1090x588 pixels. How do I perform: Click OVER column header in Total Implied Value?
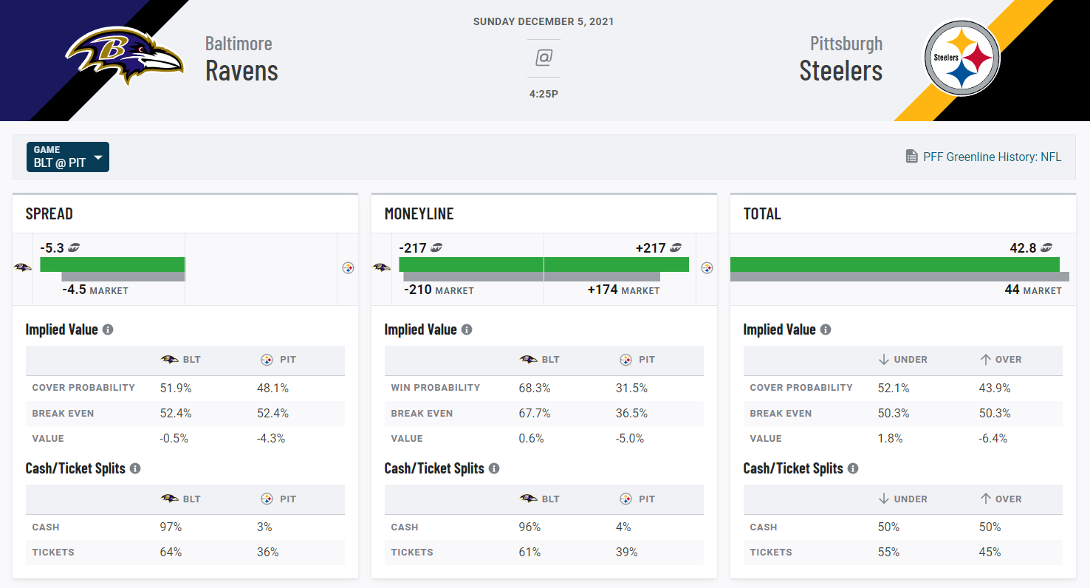tap(1001, 360)
